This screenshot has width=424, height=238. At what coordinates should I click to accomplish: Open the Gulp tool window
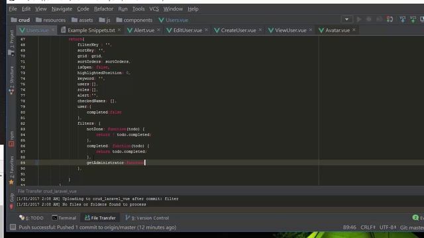pyautogui.click(x=11, y=201)
